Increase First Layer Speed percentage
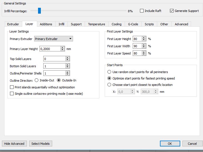Screen dimensions: 203x152 tap(144, 52)
